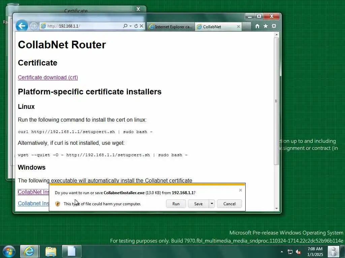This screenshot has height=258, width=345.
Task: Click the CollabNet Router heading
Action: [x=62, y=45]
